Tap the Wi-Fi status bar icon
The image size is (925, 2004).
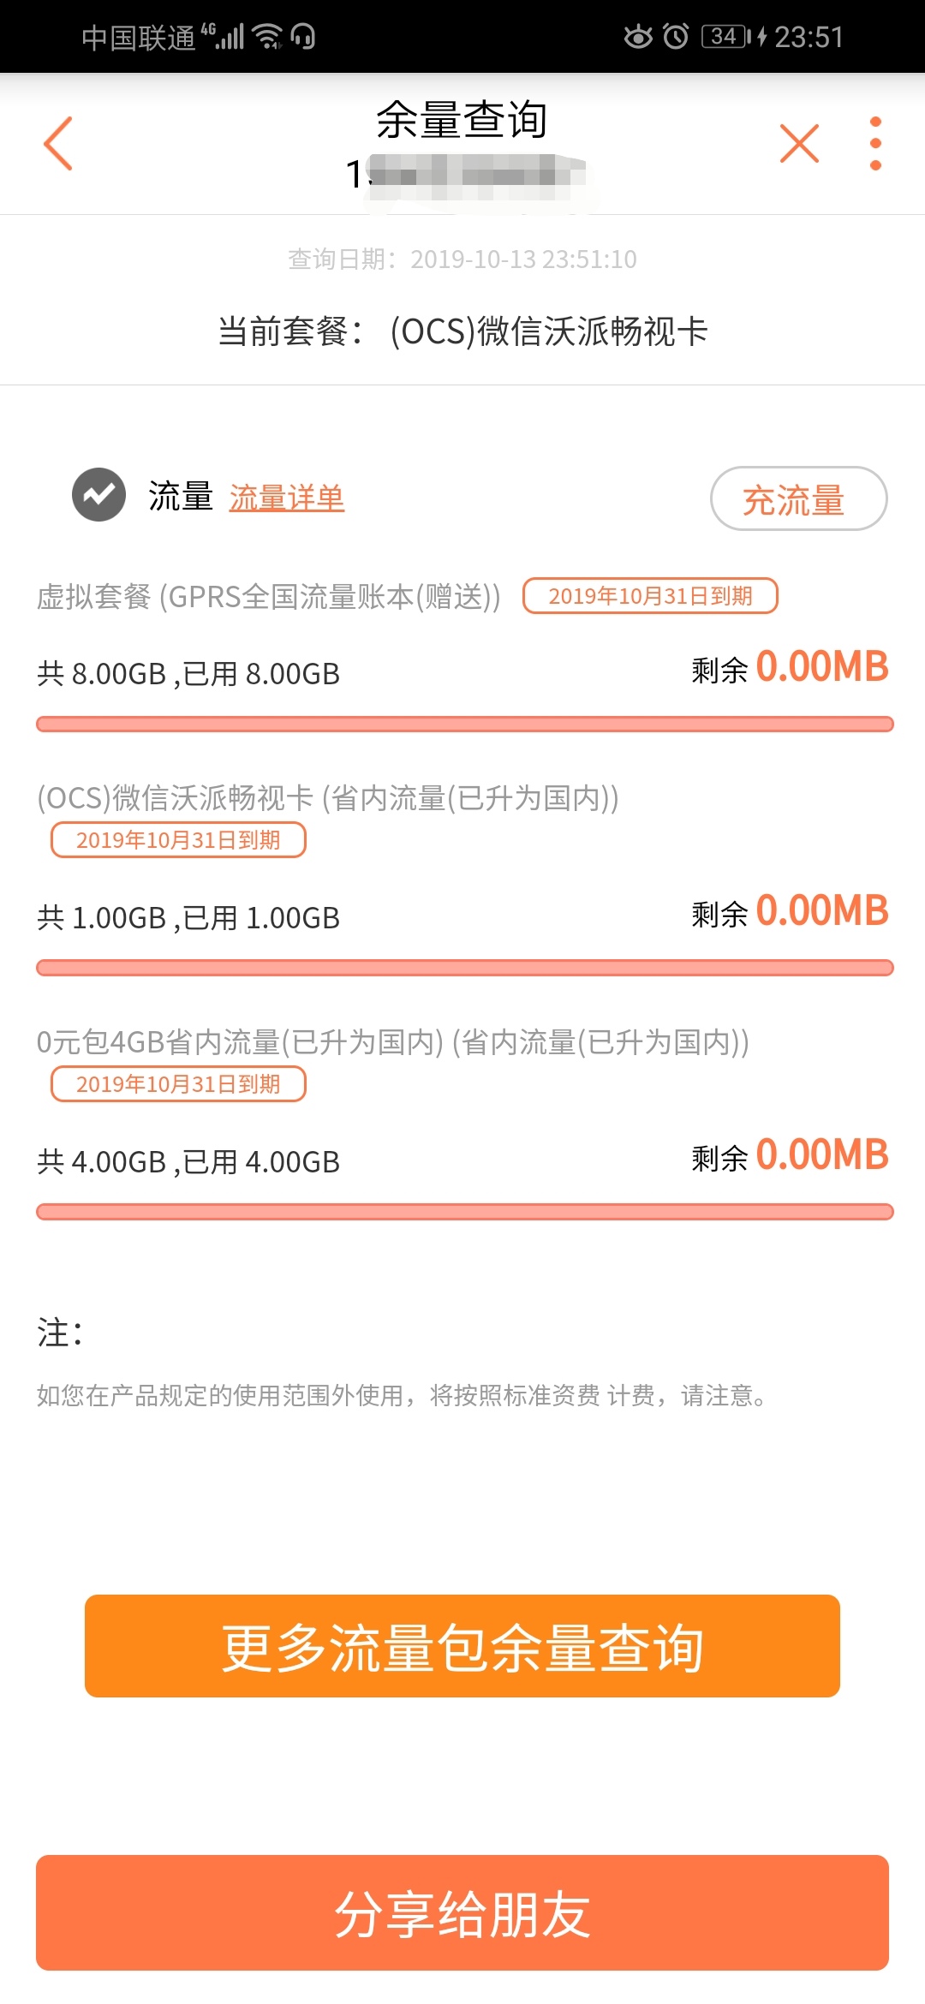pos(269,36)
